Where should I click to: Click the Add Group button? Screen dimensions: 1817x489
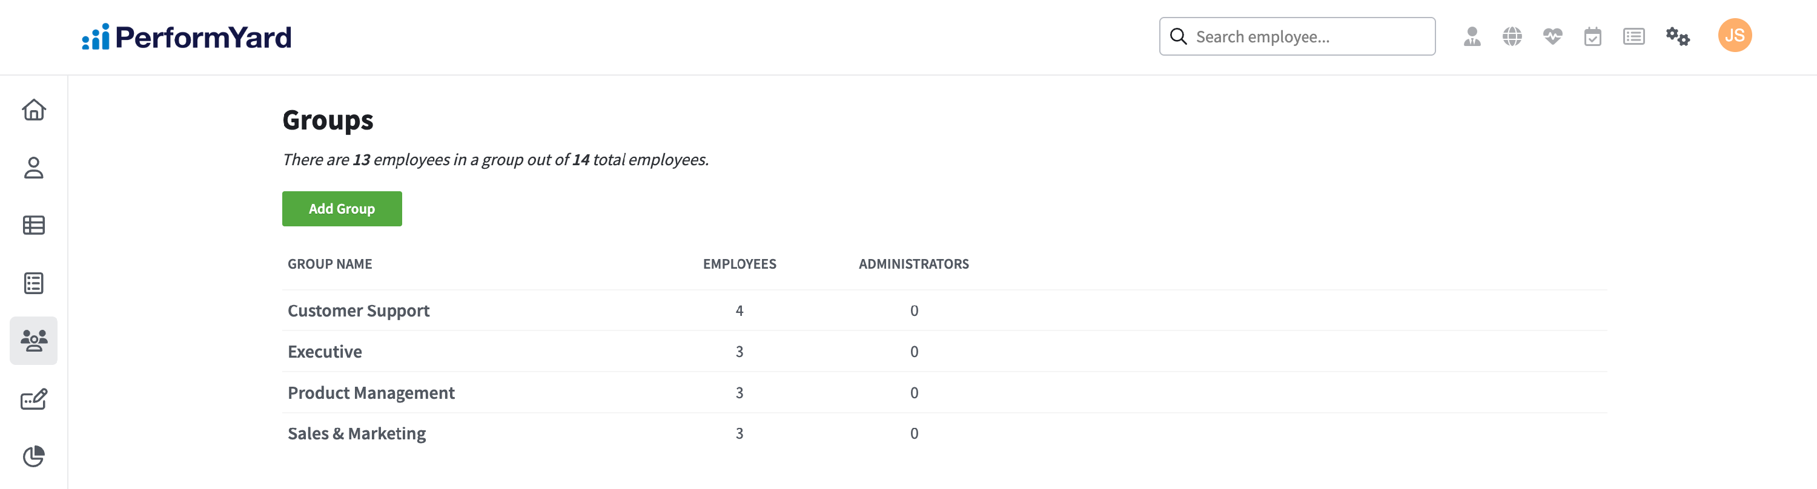pyautogui.click(x=342, y=209)
